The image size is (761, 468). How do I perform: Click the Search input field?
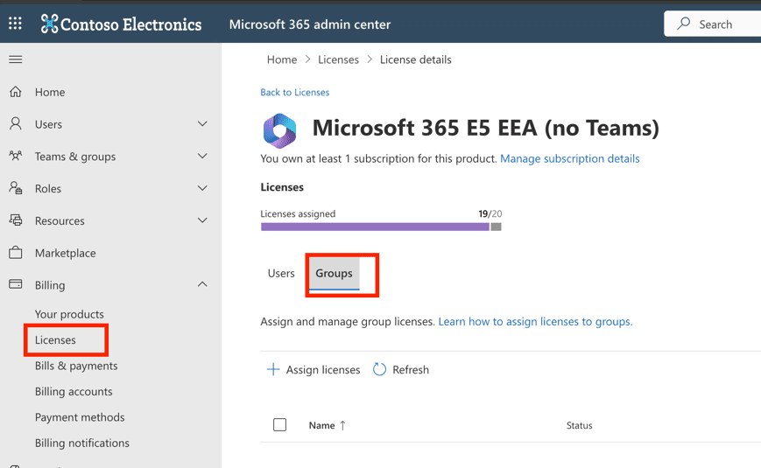(x=714, y=24)
